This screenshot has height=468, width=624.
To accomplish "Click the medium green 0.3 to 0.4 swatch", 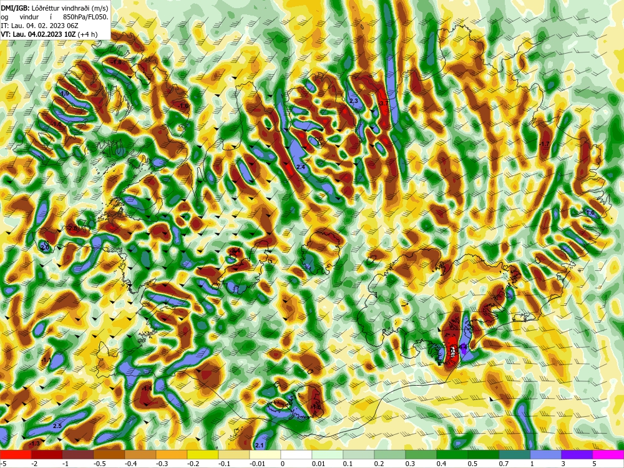I will click(x=421, y=454).
